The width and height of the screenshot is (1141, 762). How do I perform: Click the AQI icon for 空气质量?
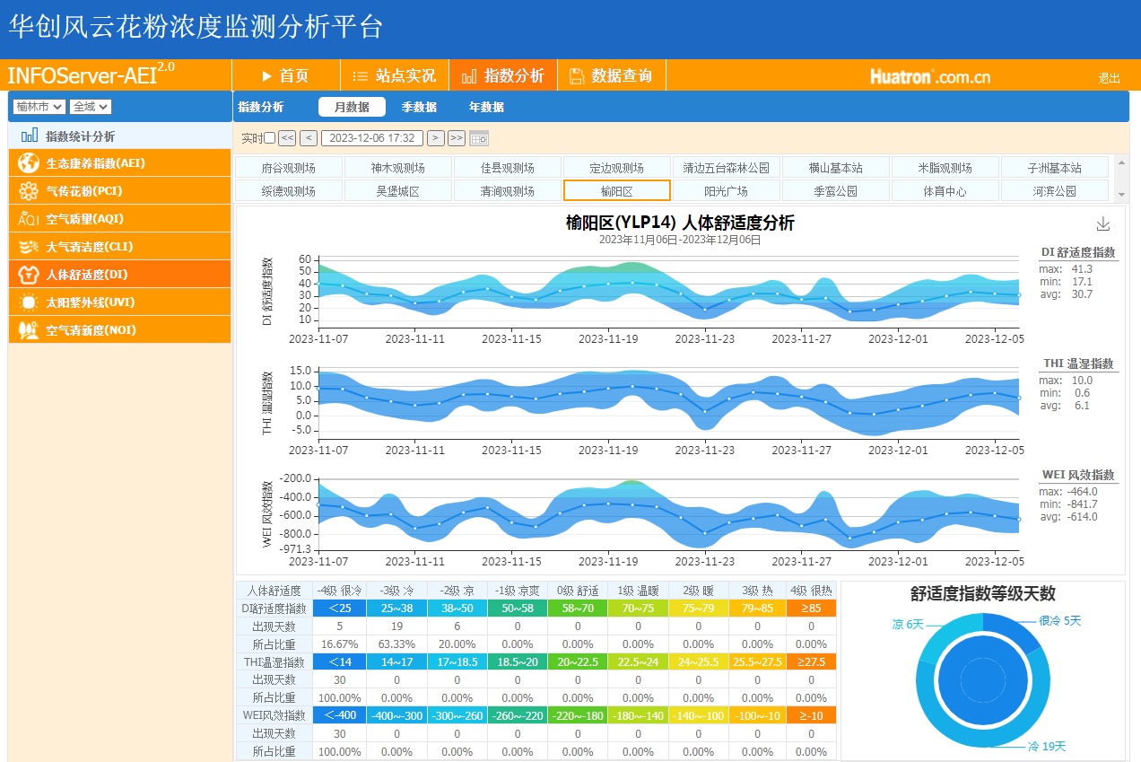coord(29,219)
